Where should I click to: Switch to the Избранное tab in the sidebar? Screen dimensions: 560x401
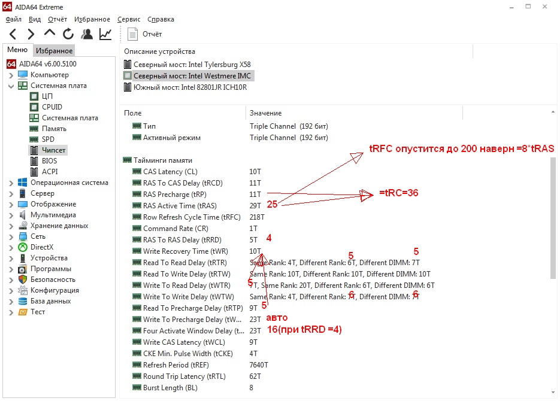point(55,51)
